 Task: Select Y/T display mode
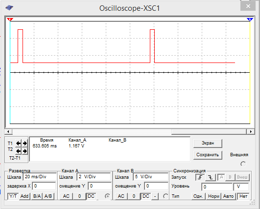(x=13, y=196)
